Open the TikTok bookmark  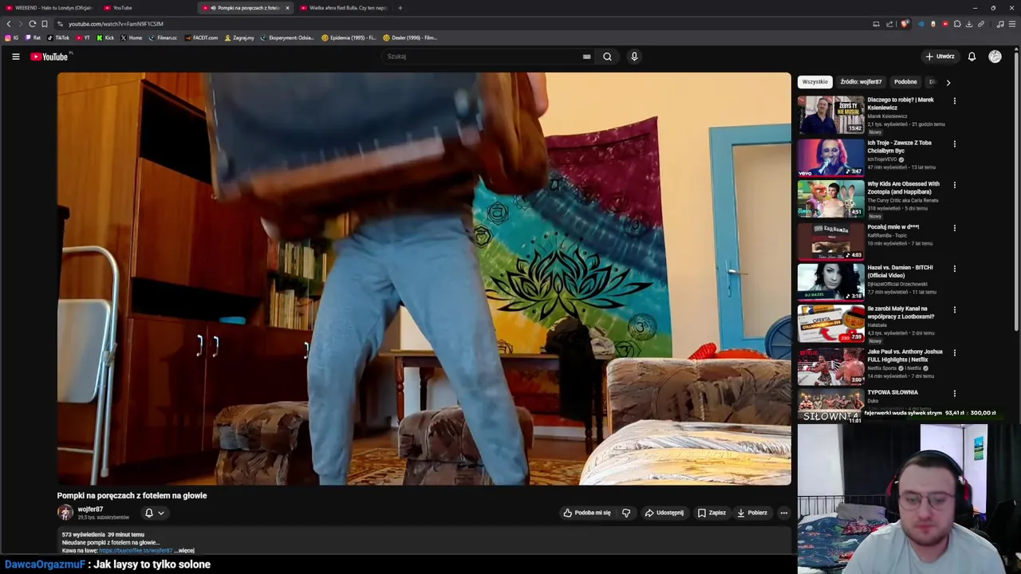(58, 37)
